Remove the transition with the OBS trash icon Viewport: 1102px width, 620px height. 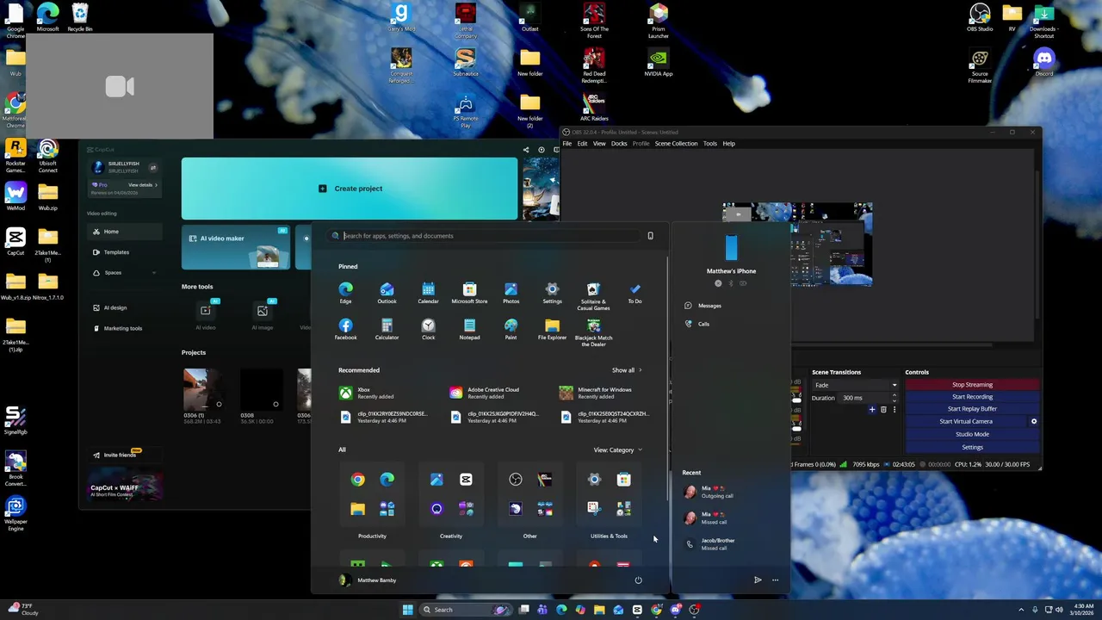pos(883,410)
